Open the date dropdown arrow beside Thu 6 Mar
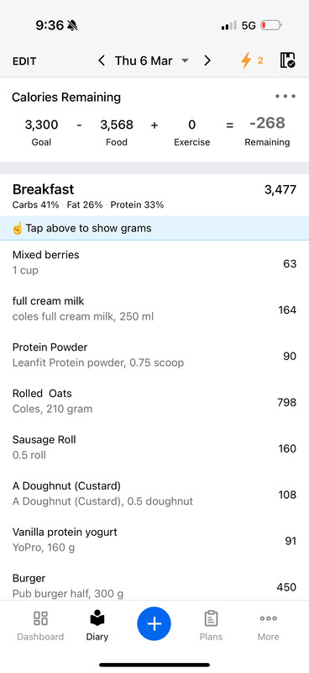Screen dimensions: 309x673 (x=185, y=61)
